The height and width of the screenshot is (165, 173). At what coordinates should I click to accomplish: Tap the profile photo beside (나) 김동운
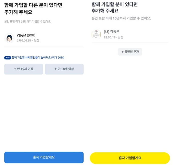[x=96, y=34]
